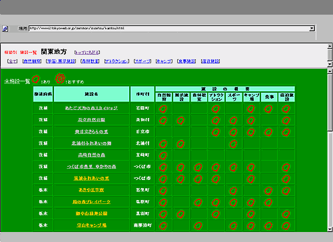Open the あきやま学寮 facility link

pos(91,190)
